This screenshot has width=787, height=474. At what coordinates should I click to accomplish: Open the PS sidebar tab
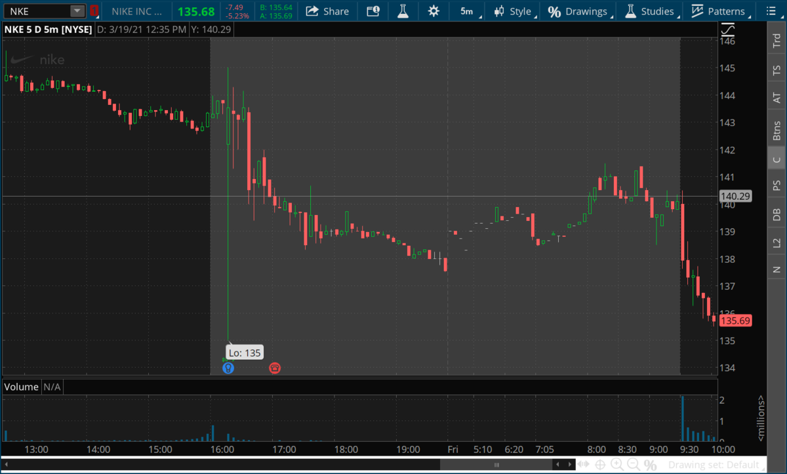point(777,185)
